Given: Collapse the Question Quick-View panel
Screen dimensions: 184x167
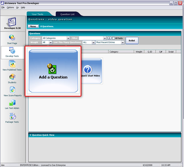Looking at the screenshot, I should (30, 135).
